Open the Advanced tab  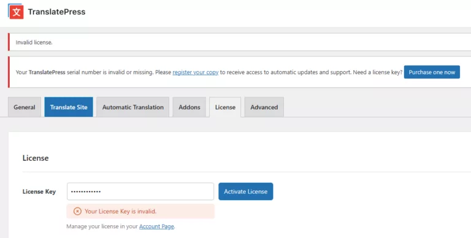[264, 107]
